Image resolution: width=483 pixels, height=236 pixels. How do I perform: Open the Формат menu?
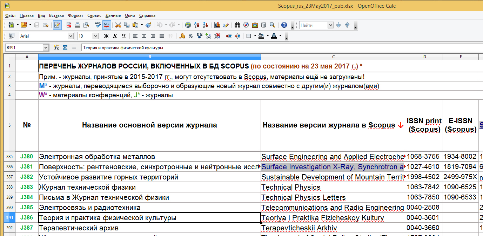(x=75, y=15)
